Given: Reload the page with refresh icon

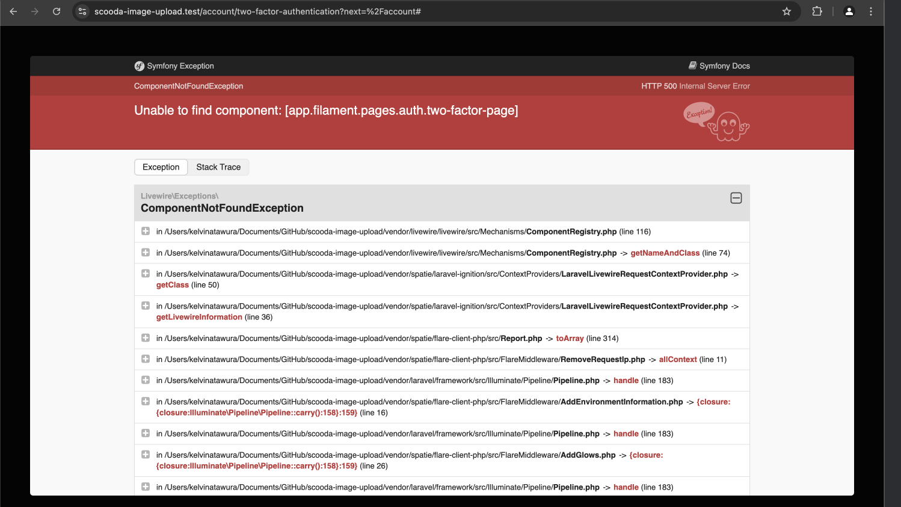Looking at the screenshot, I should point(57,11).
